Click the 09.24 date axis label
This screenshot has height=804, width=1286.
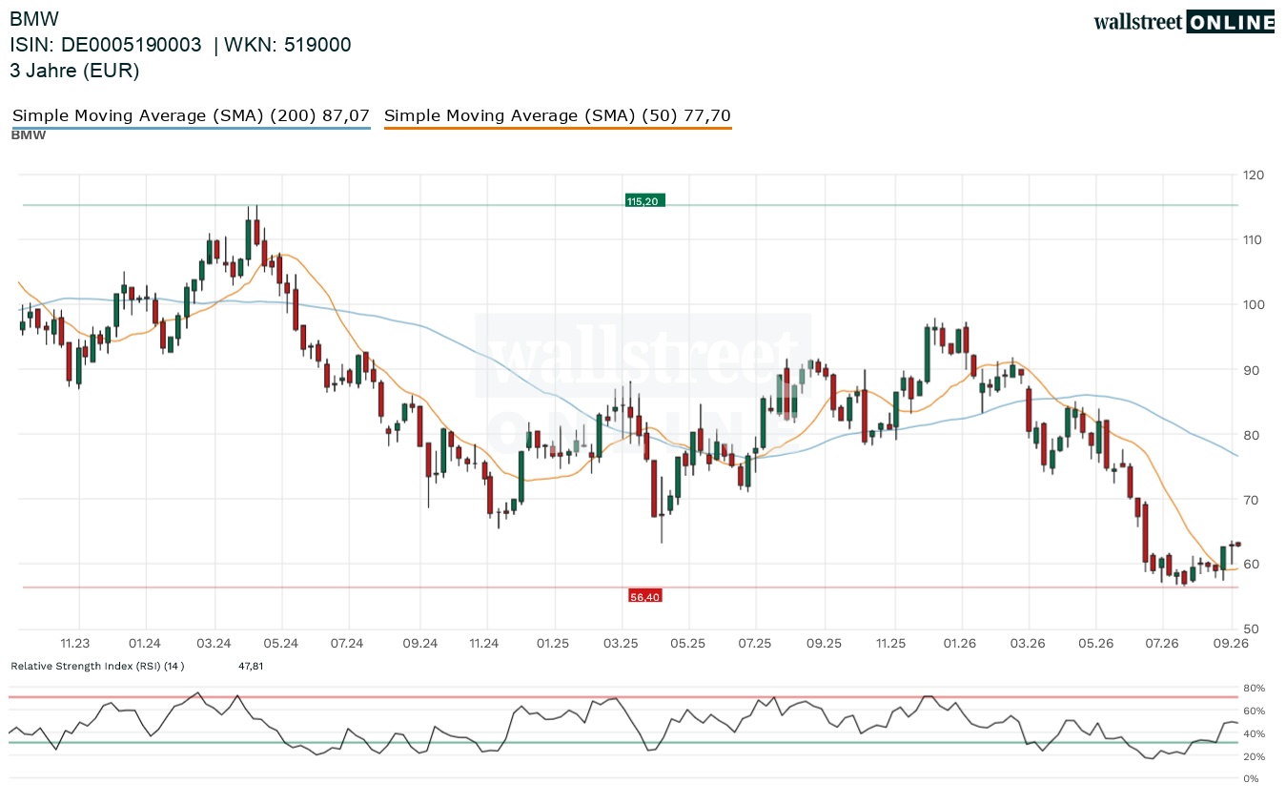pos(419,644)
